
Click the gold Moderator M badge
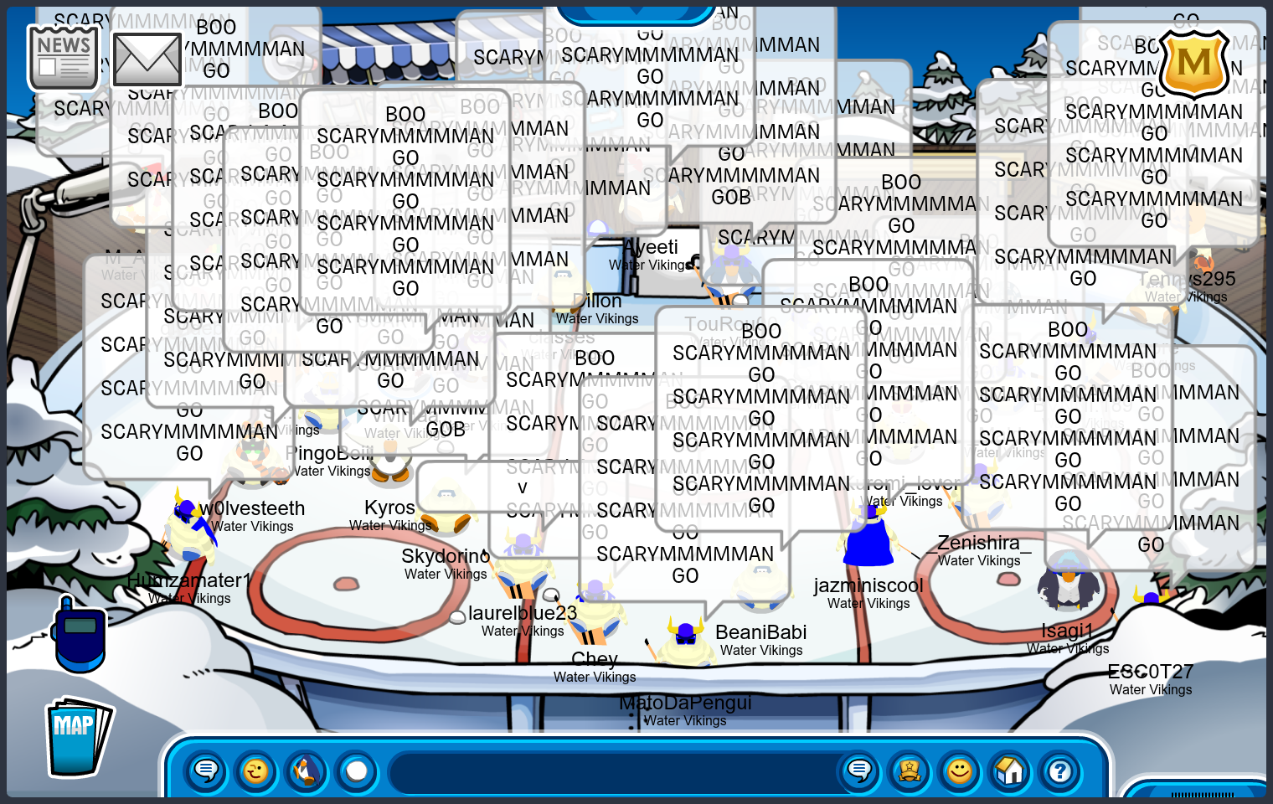1193,64
